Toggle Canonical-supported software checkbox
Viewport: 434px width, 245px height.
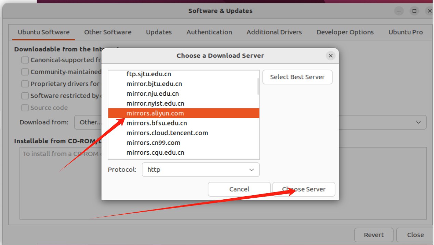(25, 60)
